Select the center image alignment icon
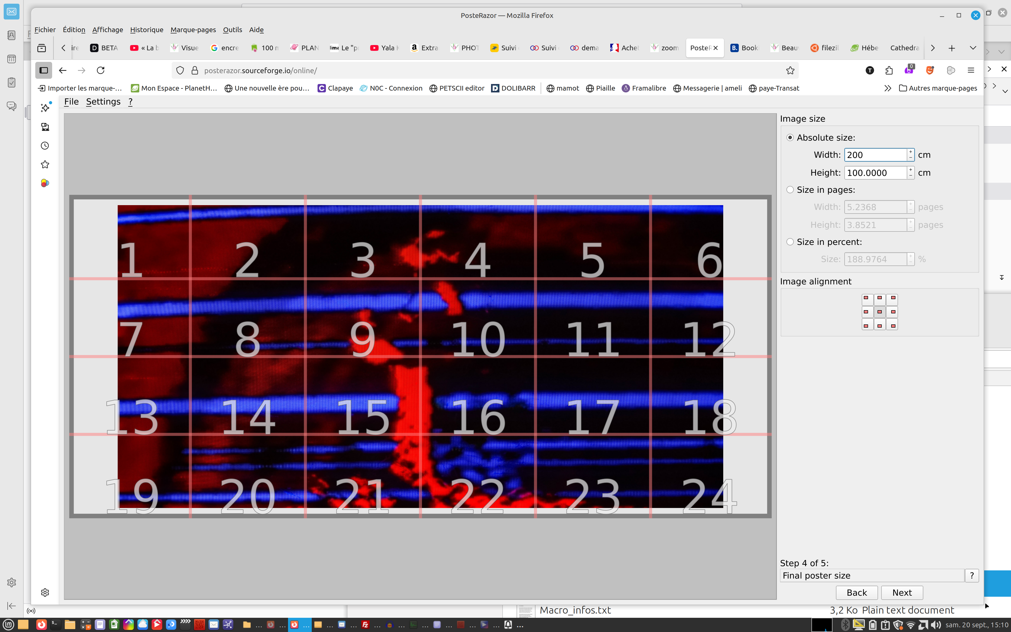The image size is (1011, 632). tap(879, 312)
